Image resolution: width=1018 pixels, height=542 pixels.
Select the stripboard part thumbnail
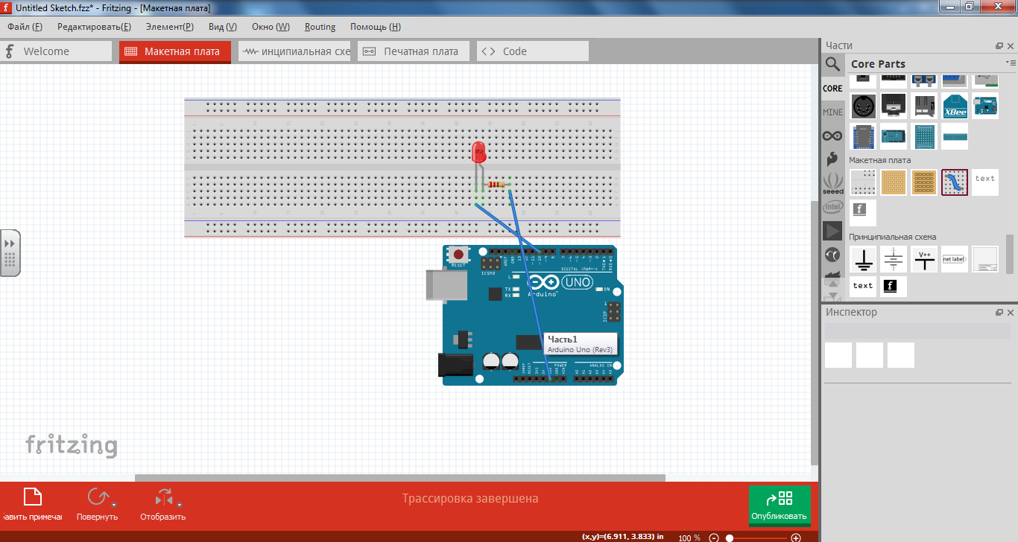(924, 182)
